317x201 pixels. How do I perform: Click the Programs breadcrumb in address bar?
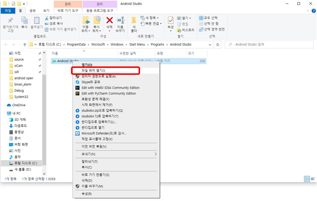coord(157,44)
